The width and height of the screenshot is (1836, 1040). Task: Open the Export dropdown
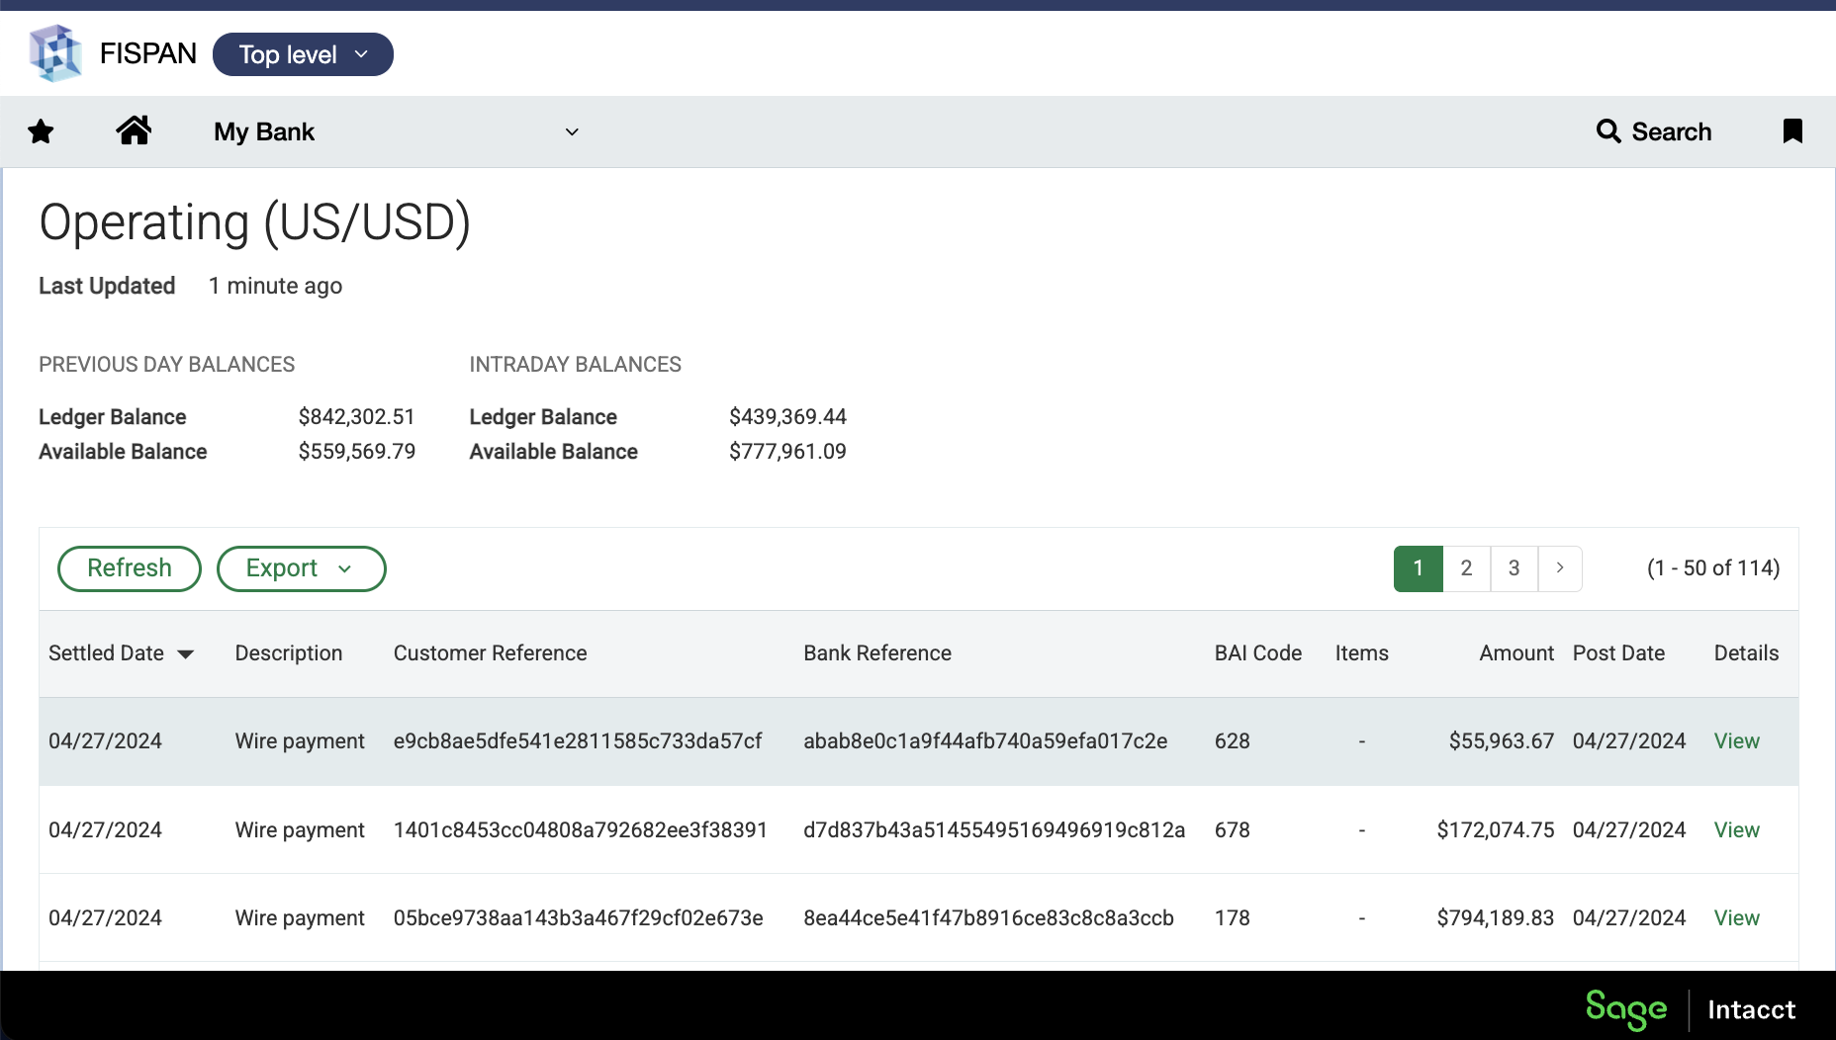click(301, 568)
